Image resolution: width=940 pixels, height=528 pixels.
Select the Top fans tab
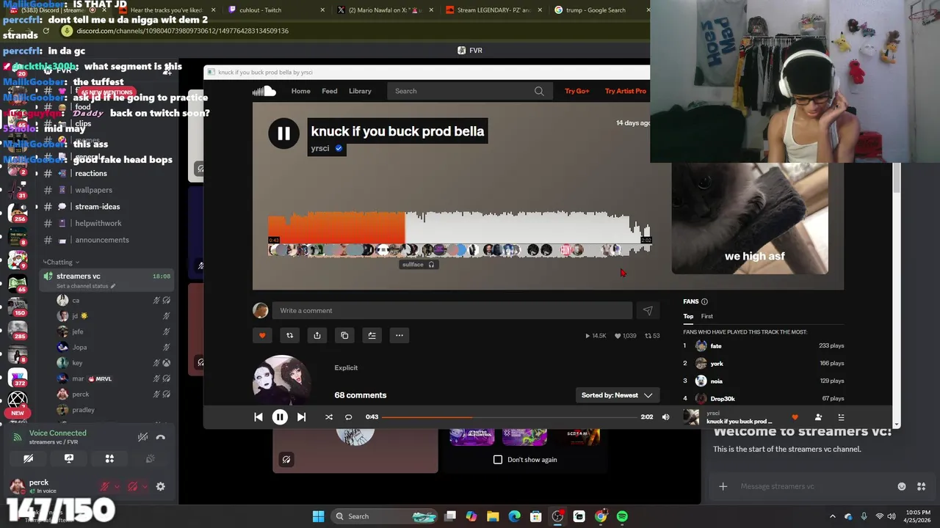688,316
